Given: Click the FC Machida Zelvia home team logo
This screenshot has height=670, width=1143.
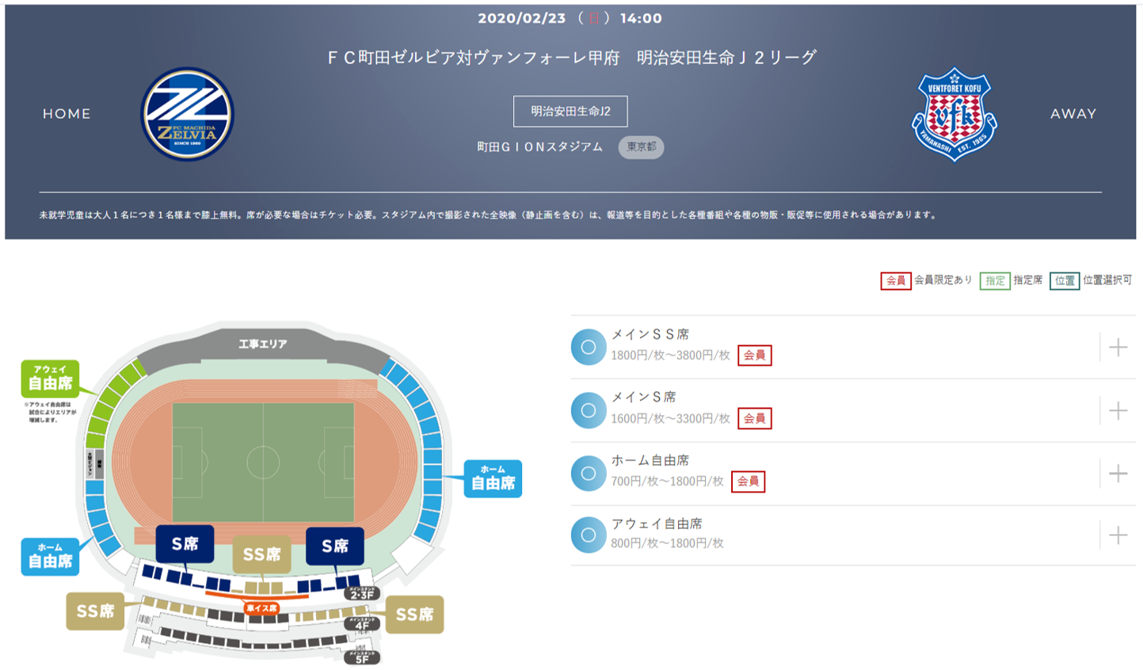Looking at the screenshot, I should pyautogui.click(x=187, y=115).
